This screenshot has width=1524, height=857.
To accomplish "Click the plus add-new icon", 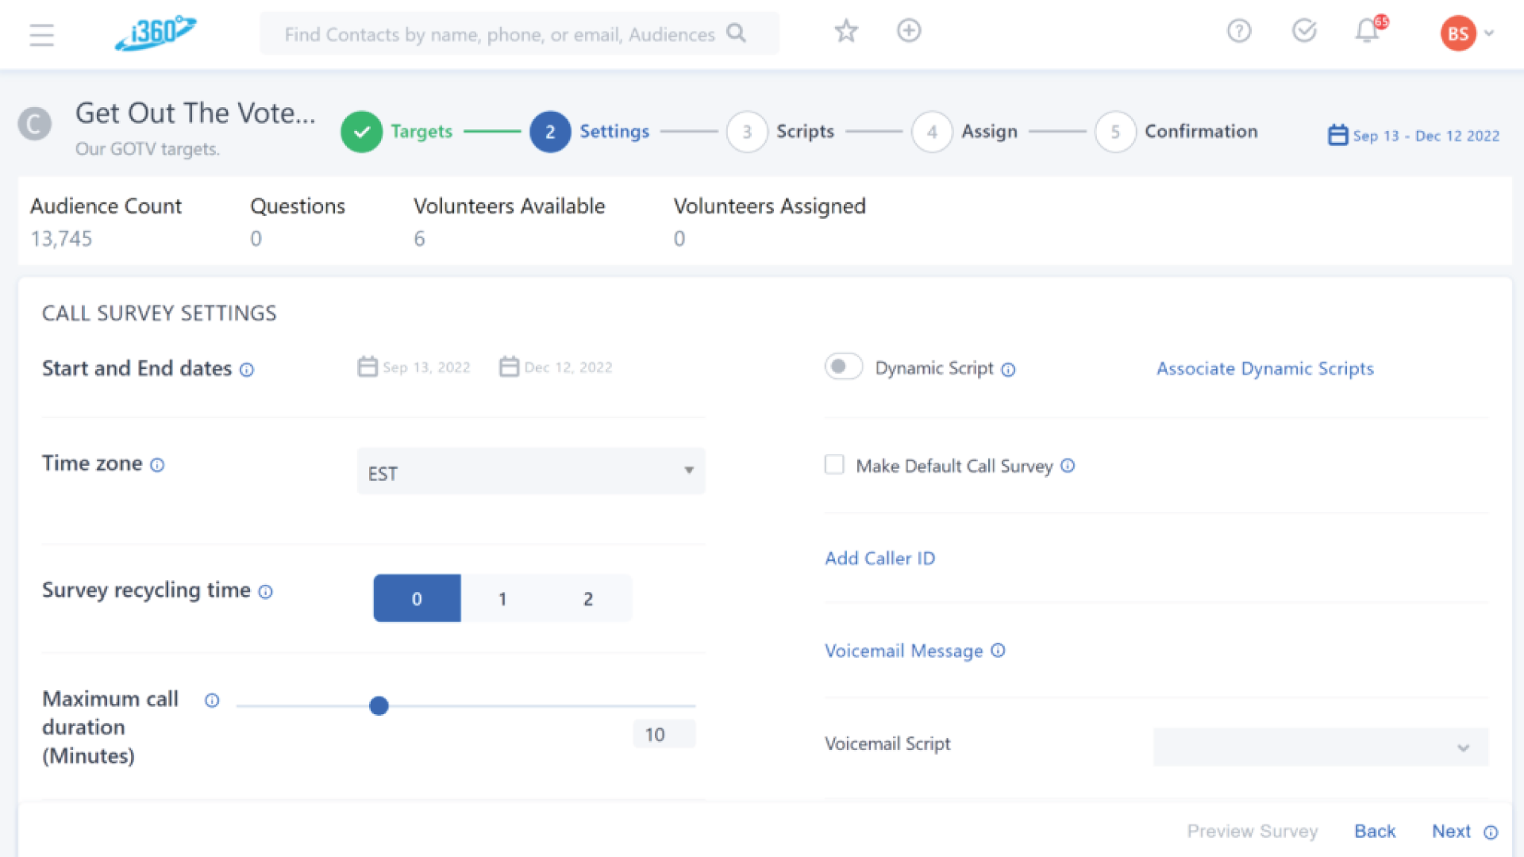I will pyautogui.click(x=909, y=31).
